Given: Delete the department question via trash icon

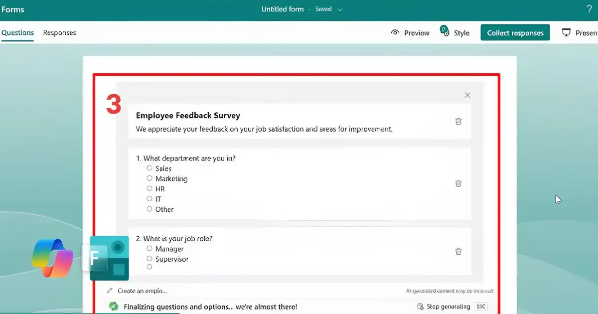Looking at the screenshot, I should 458,183.
